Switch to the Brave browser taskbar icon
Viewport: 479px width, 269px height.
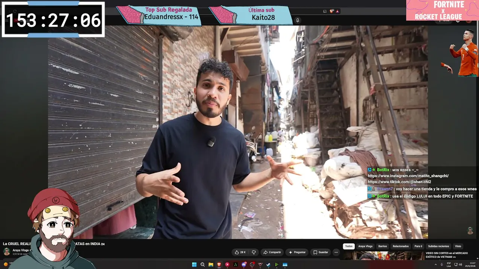(219, 265)
